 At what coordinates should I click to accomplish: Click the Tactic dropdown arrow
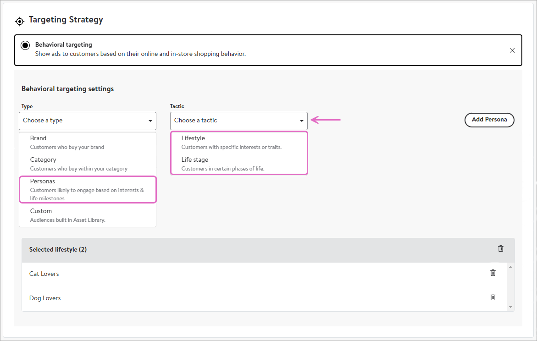pos(302,121)
